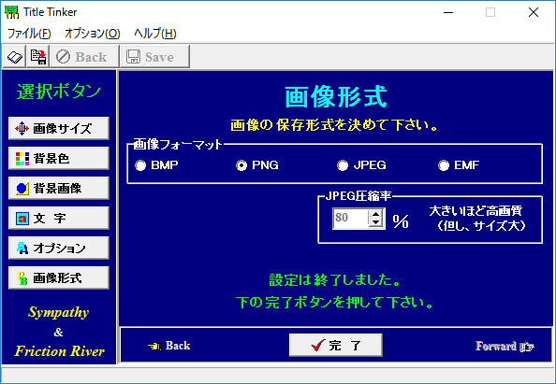The image size is (556, 384).
Task: Open the 背景画像 sidebar section
Action: pyautogui.click(x=59, y=189)
